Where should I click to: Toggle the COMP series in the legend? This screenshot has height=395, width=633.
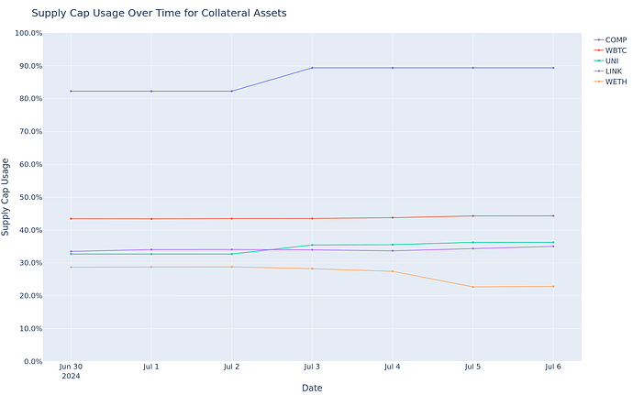coord(615,39)
